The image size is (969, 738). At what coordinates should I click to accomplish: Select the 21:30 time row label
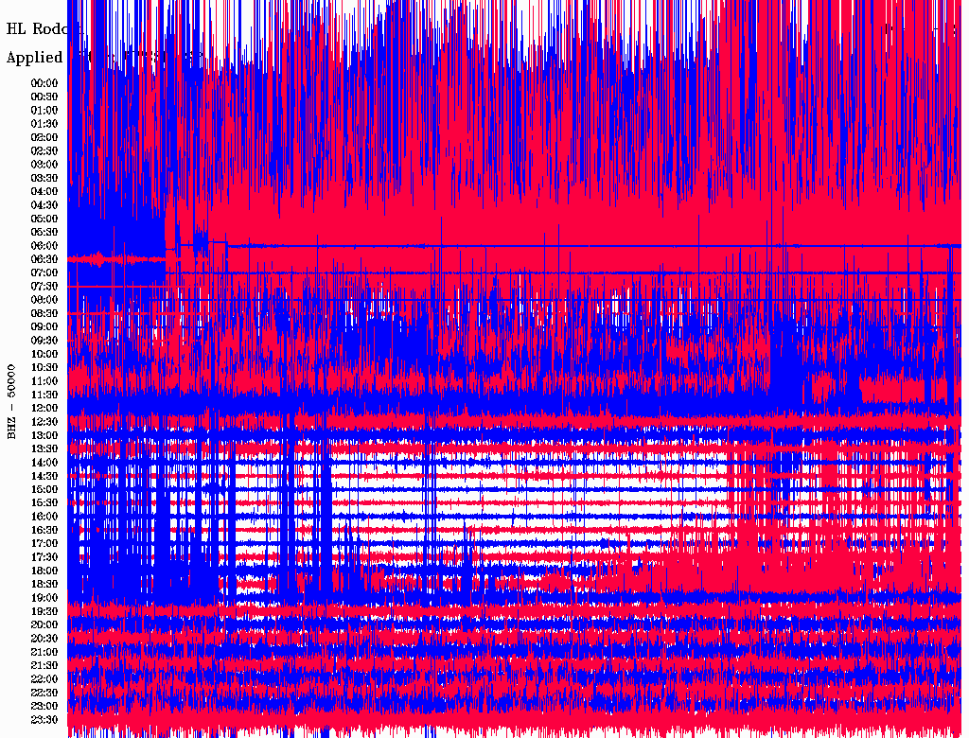pos(44,666)
